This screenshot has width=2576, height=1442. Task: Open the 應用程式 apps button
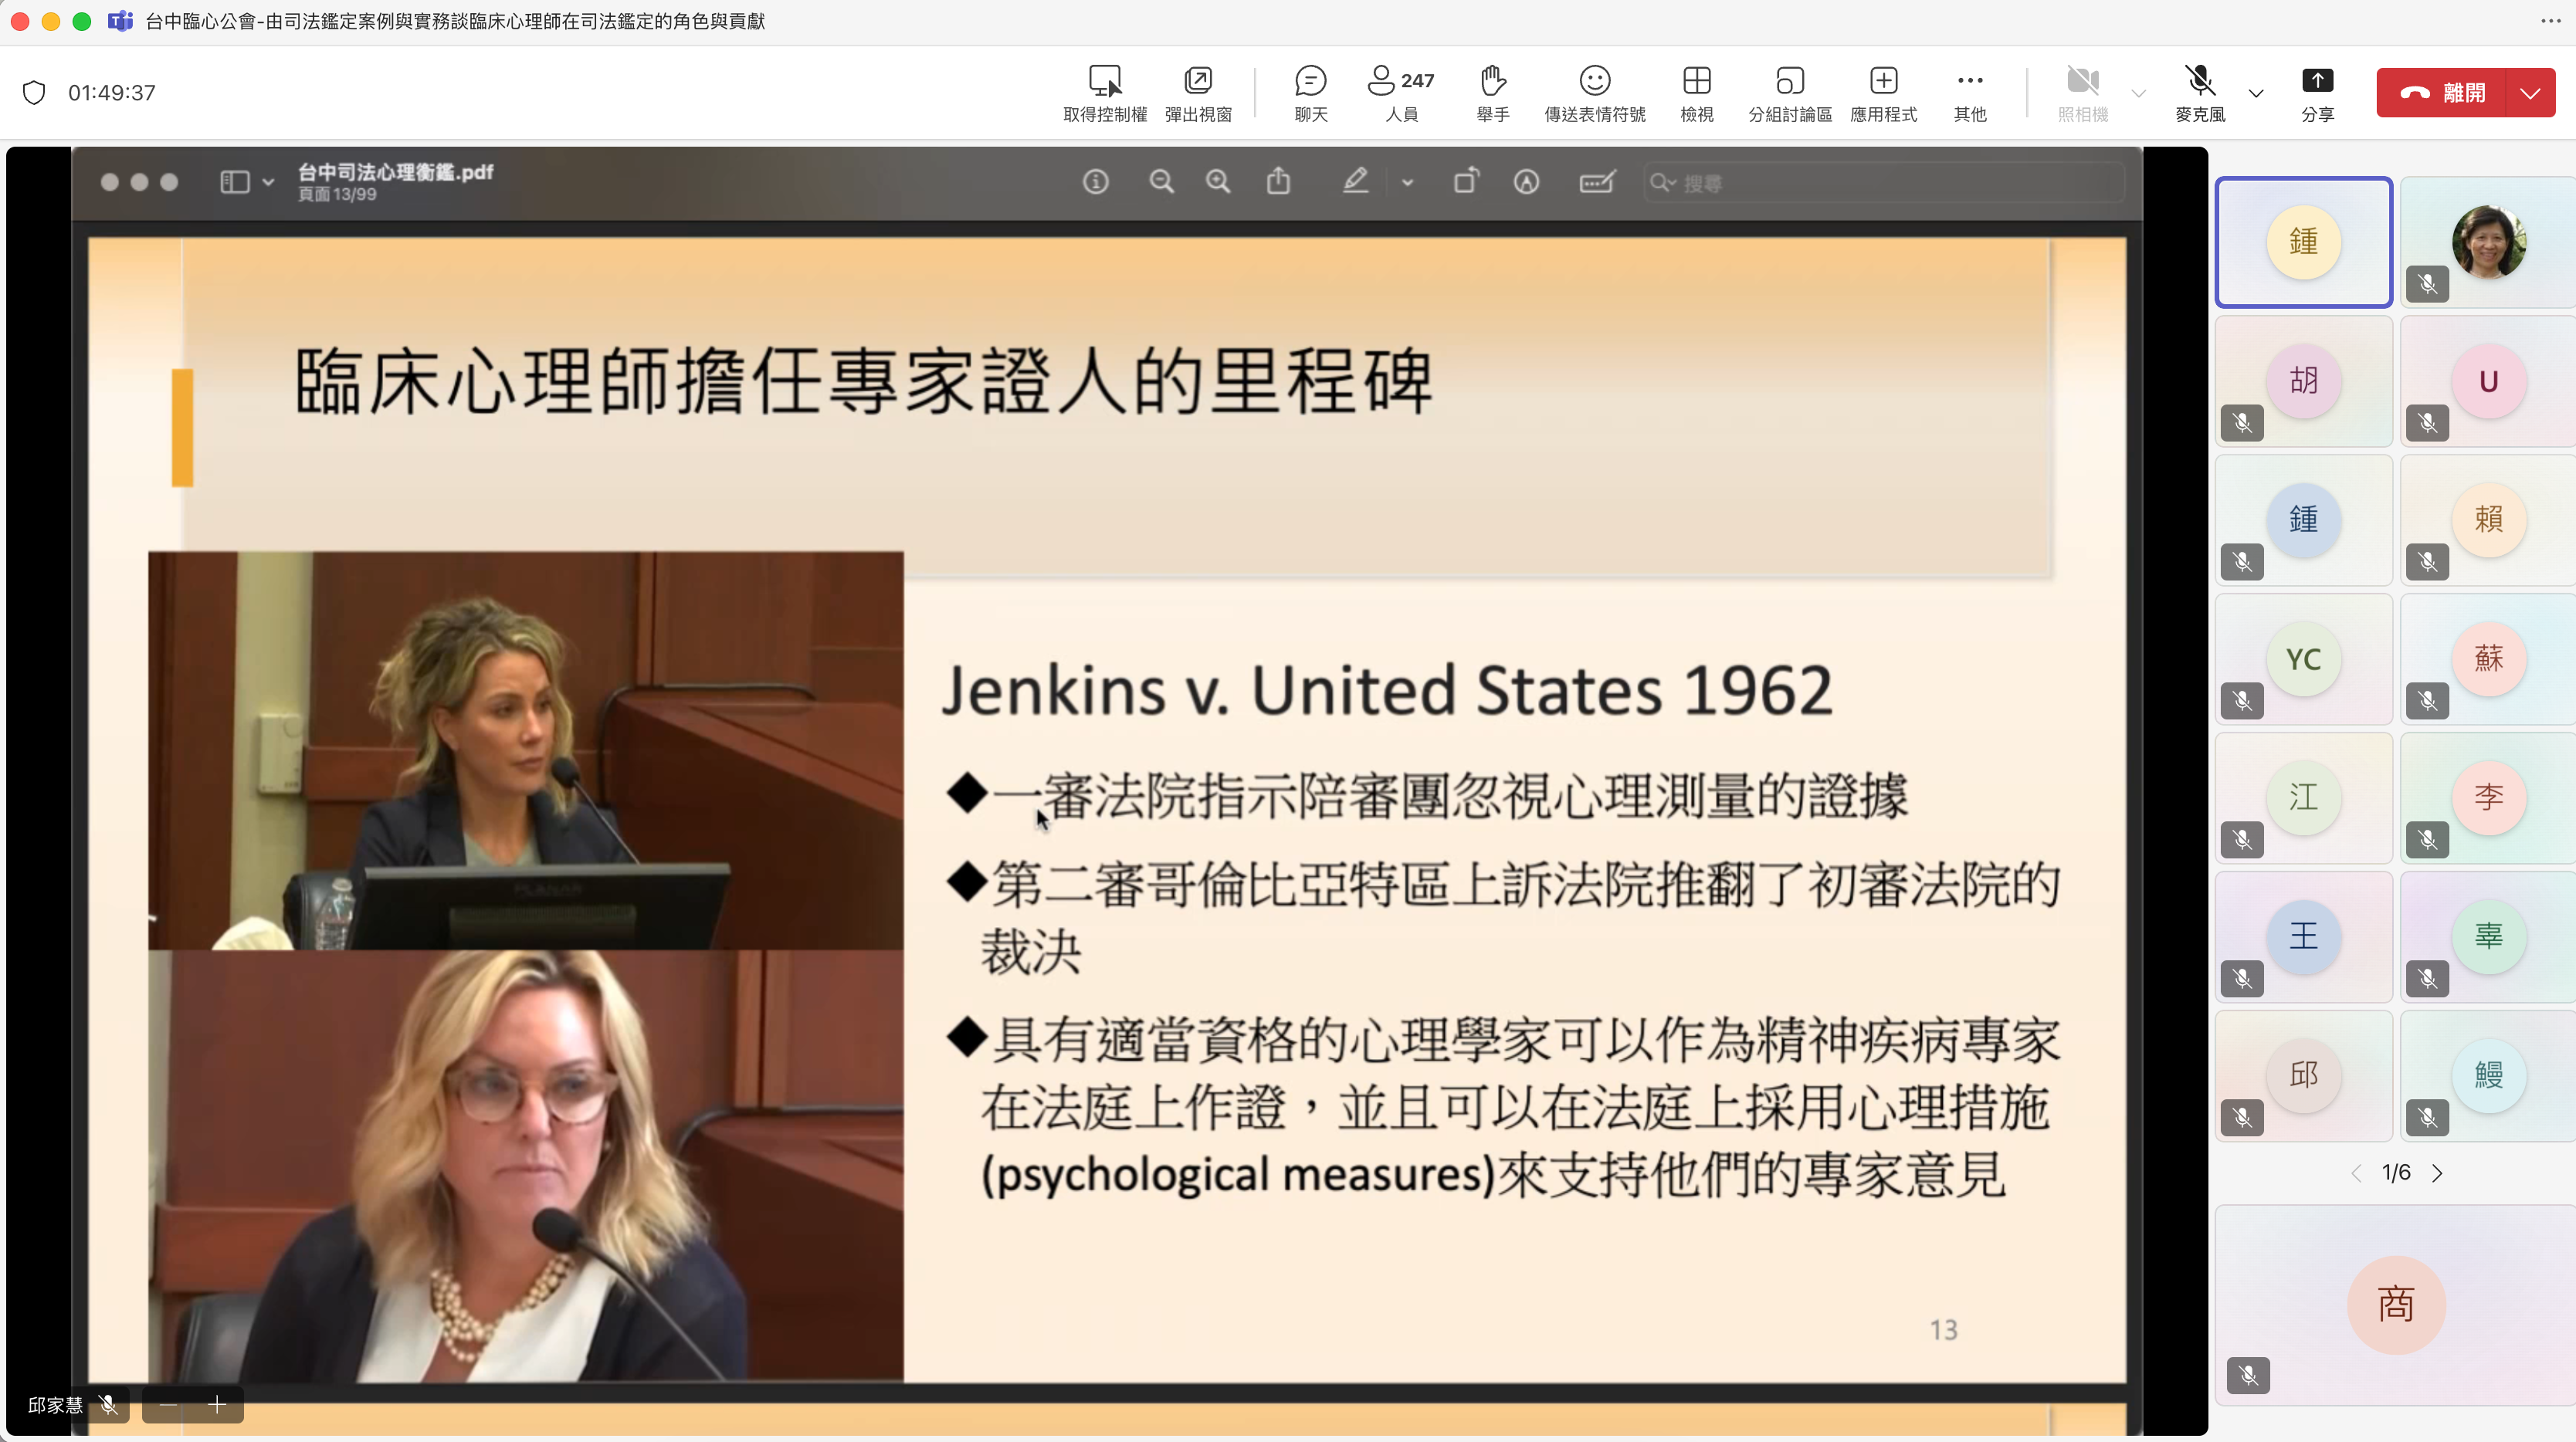coord(1883,93)
